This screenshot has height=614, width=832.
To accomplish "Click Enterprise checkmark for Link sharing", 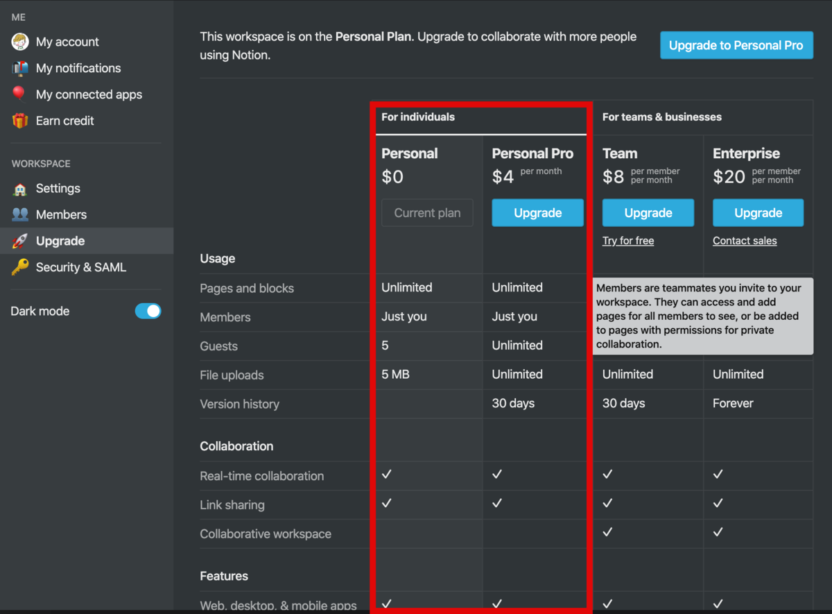I will point(718,503).
